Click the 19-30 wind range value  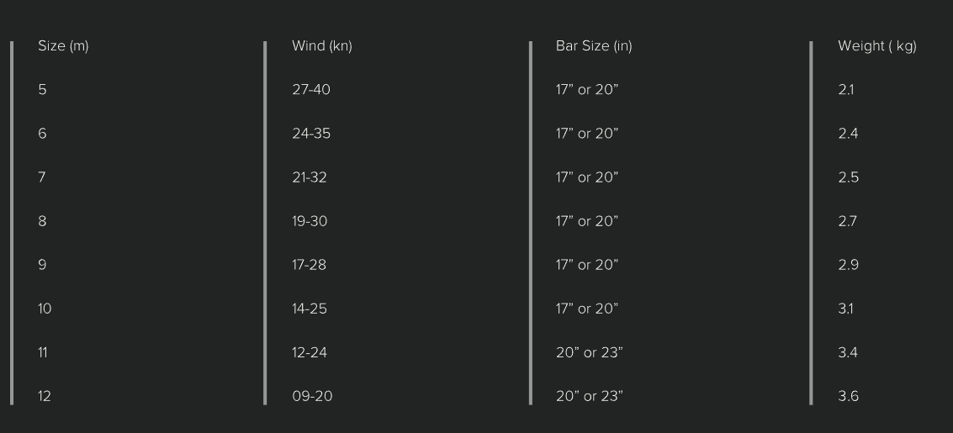(x=310, y=221)
